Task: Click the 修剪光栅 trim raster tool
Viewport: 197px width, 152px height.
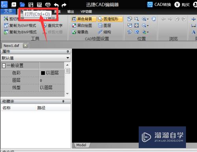Action: tap(52, 32)
